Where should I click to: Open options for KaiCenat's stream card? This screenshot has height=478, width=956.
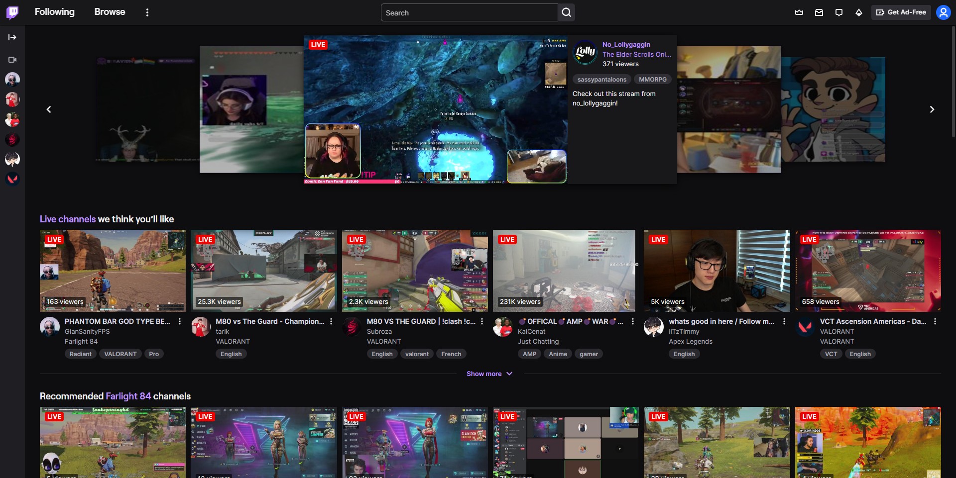pyautogui.click(x=633, y=322)
